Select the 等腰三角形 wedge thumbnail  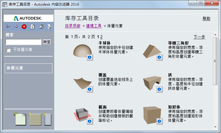click(x=152, y=51)
